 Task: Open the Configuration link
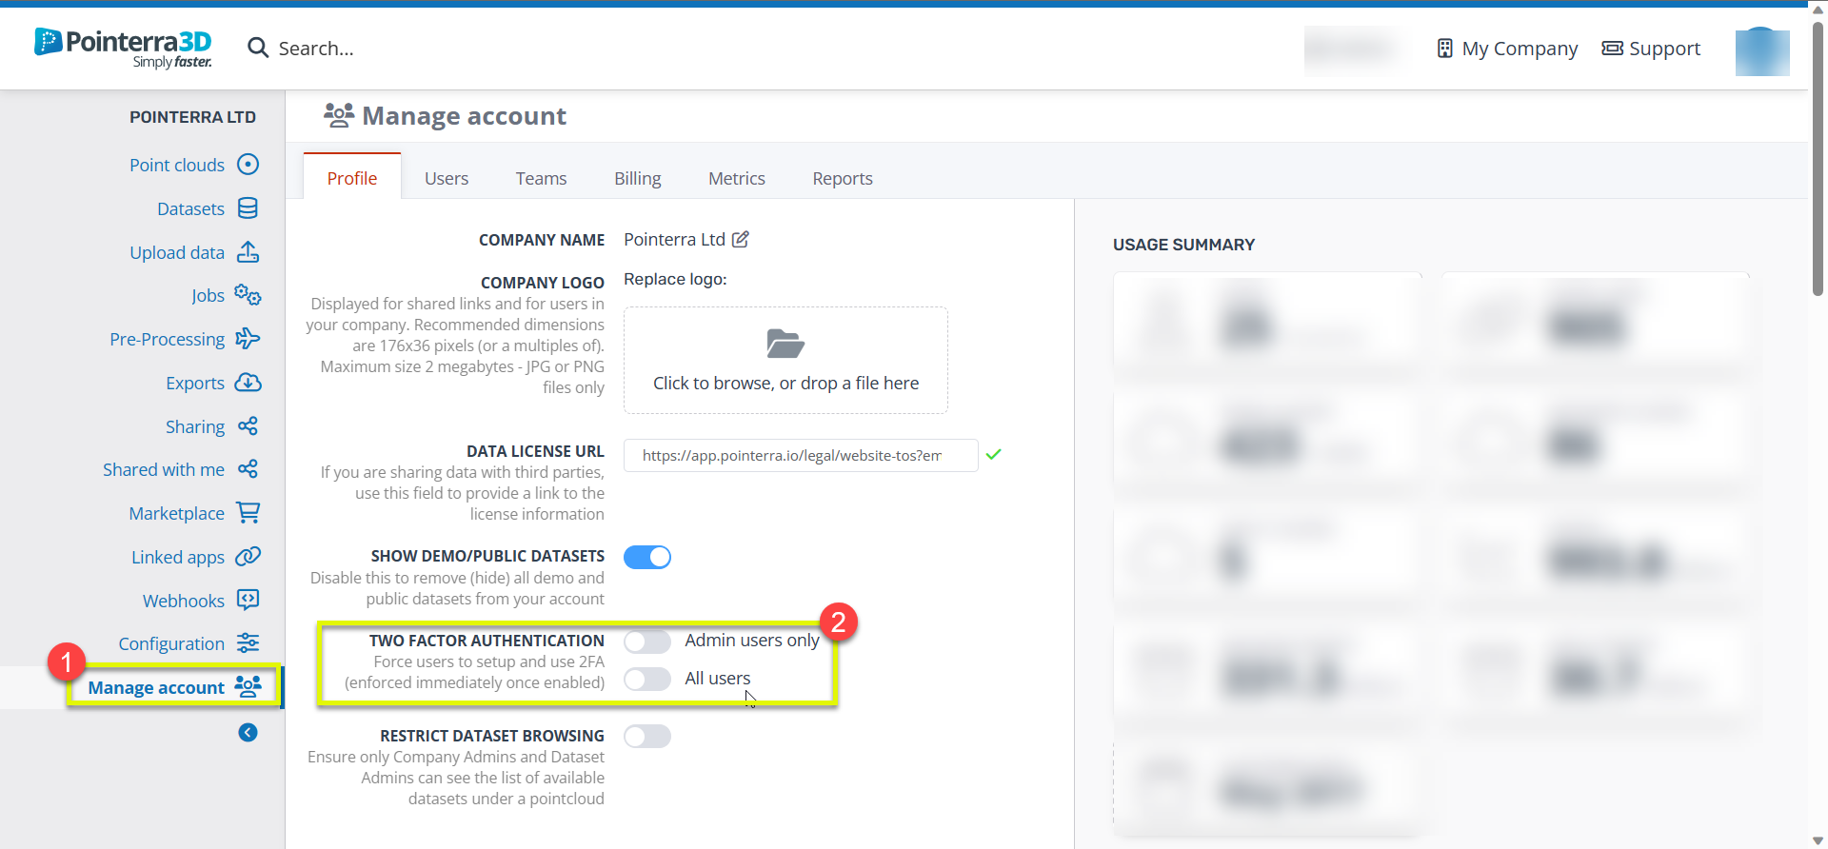pos(171,643)
